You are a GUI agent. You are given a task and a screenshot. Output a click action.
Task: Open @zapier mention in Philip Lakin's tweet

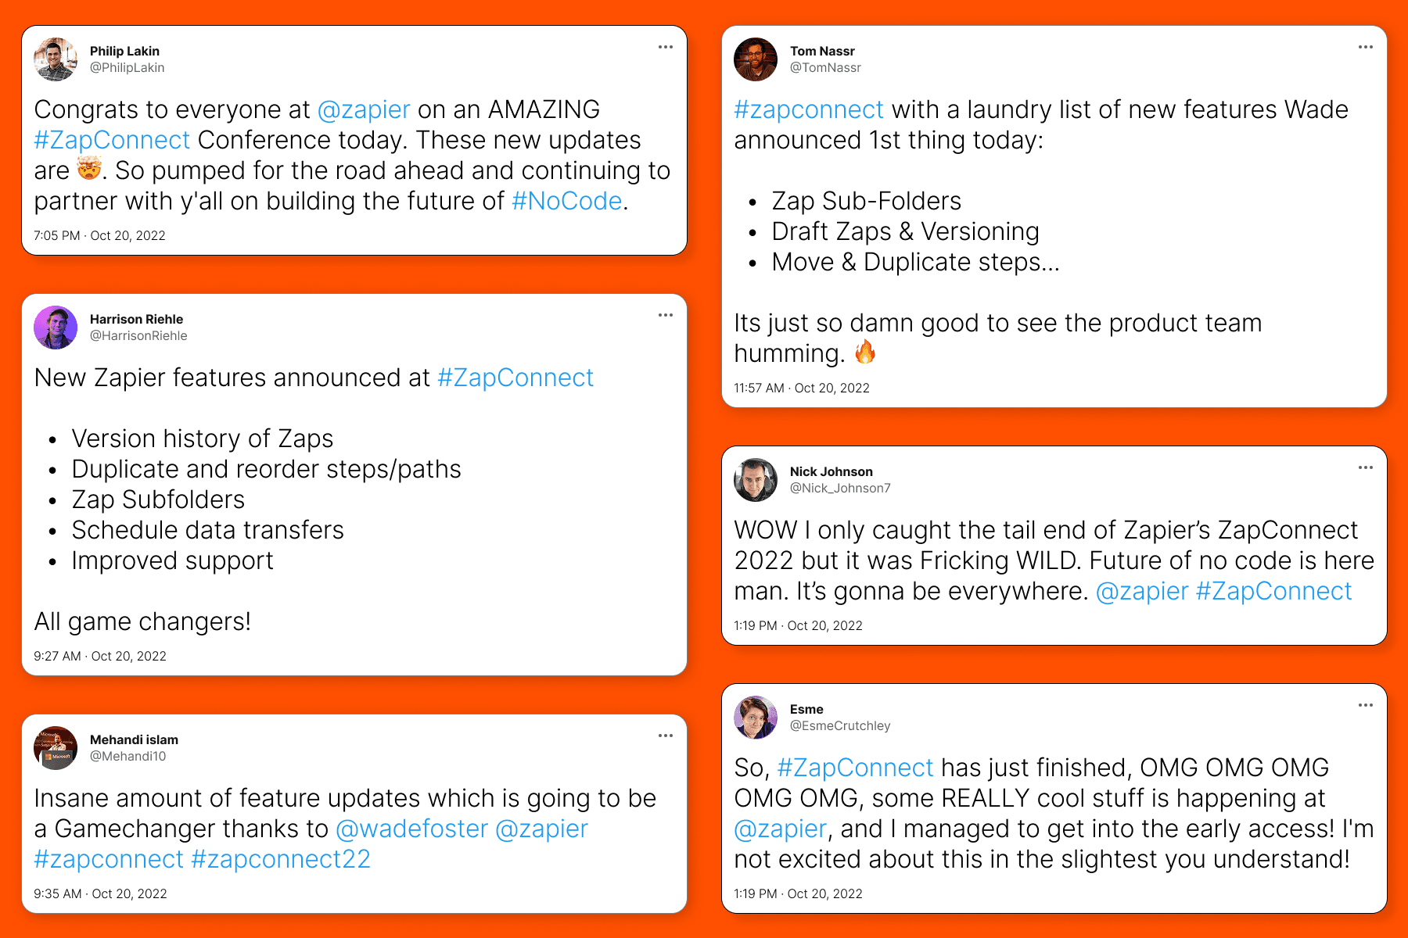[364, 110]
